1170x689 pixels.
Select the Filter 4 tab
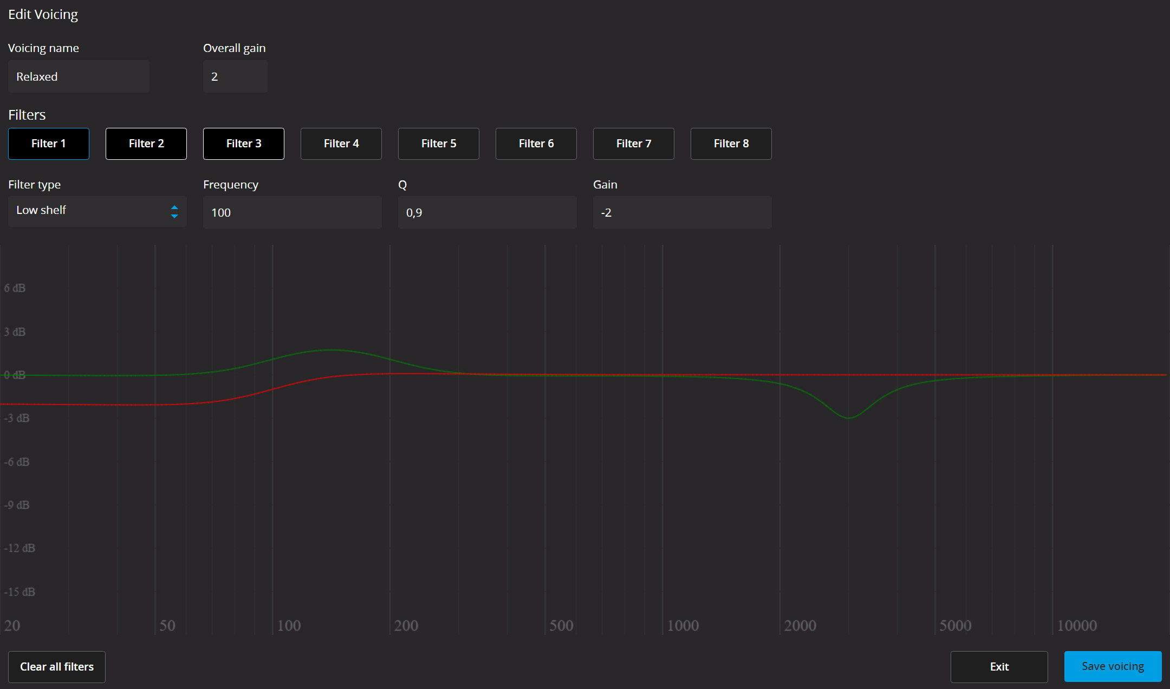(341, 142)
